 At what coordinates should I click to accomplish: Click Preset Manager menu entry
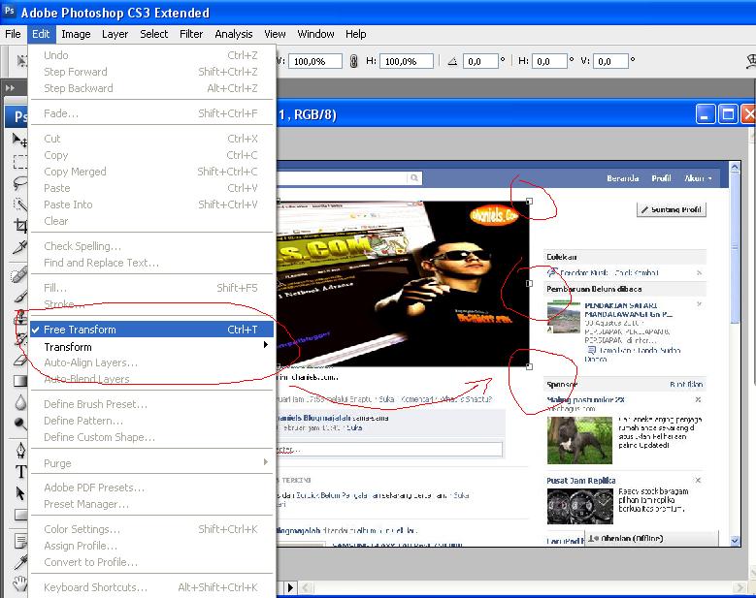click(151, 504)
